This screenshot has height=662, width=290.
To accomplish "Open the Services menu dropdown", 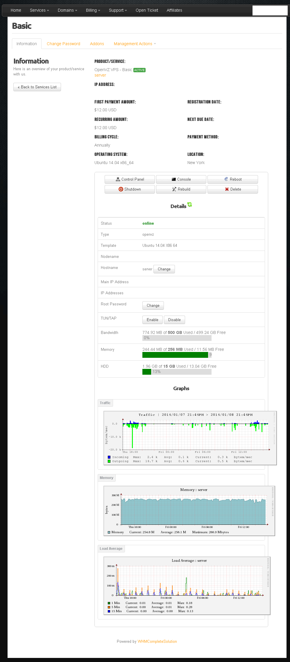I will [x=39, y=10].
